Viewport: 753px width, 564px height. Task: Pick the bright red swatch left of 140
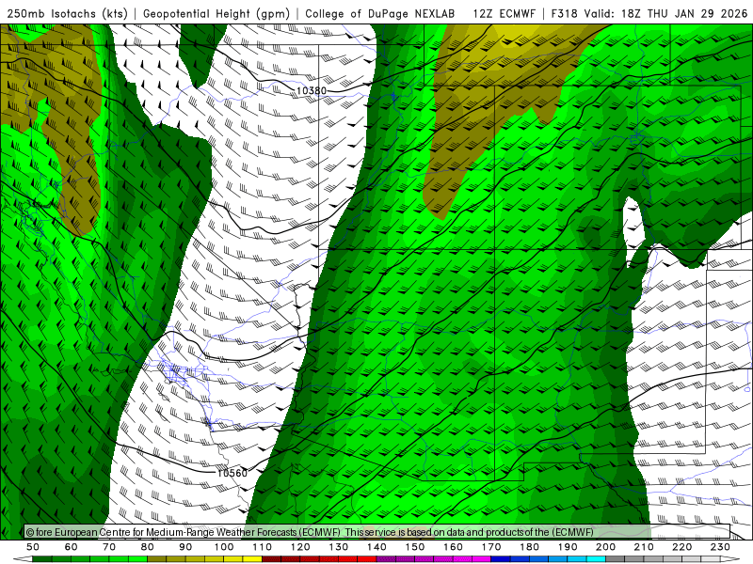367,559
